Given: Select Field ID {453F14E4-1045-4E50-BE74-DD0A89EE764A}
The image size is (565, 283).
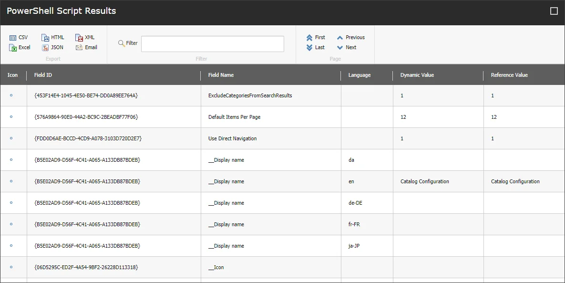Looking at the screenshot, I should 86,95.
